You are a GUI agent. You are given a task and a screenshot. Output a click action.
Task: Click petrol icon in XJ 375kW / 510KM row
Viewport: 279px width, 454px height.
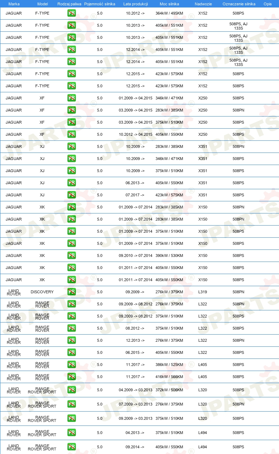[x=71, y=171]
